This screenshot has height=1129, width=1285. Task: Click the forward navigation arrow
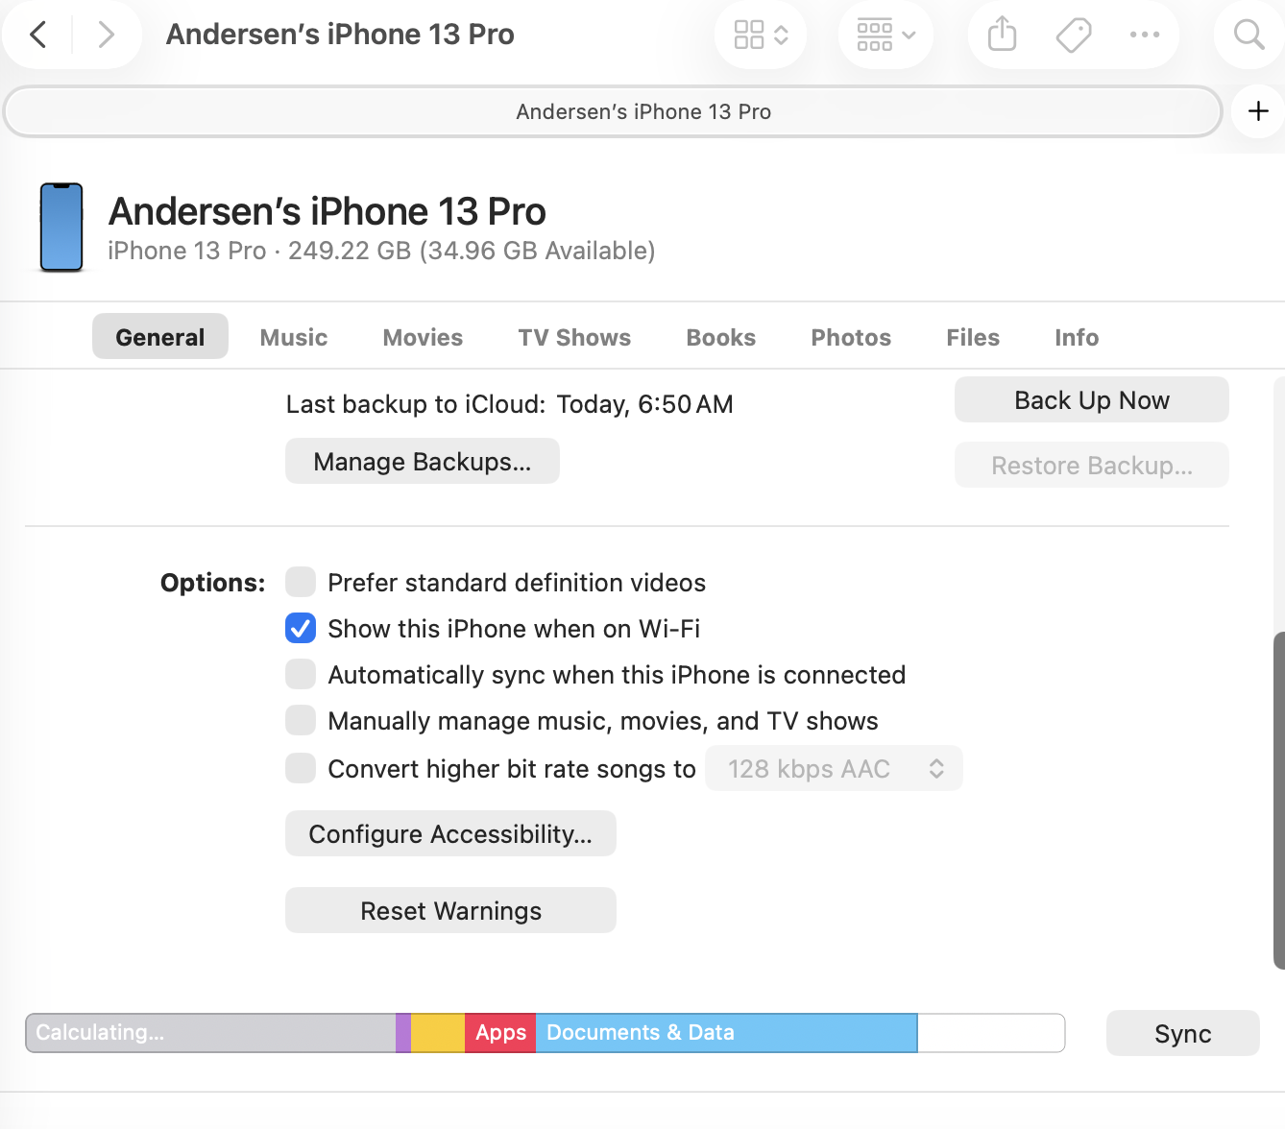(x=106, y=35)
